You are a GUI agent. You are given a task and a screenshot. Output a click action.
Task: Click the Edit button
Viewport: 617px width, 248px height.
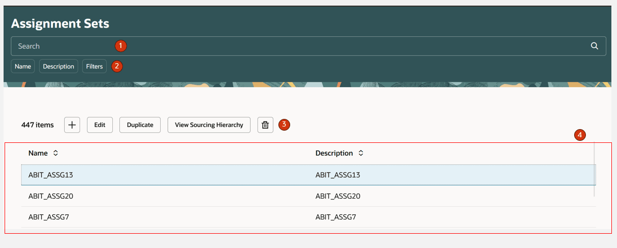(100, 125)
